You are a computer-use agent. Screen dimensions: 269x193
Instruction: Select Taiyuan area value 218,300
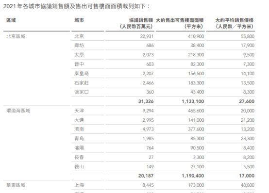pos(196,55)
